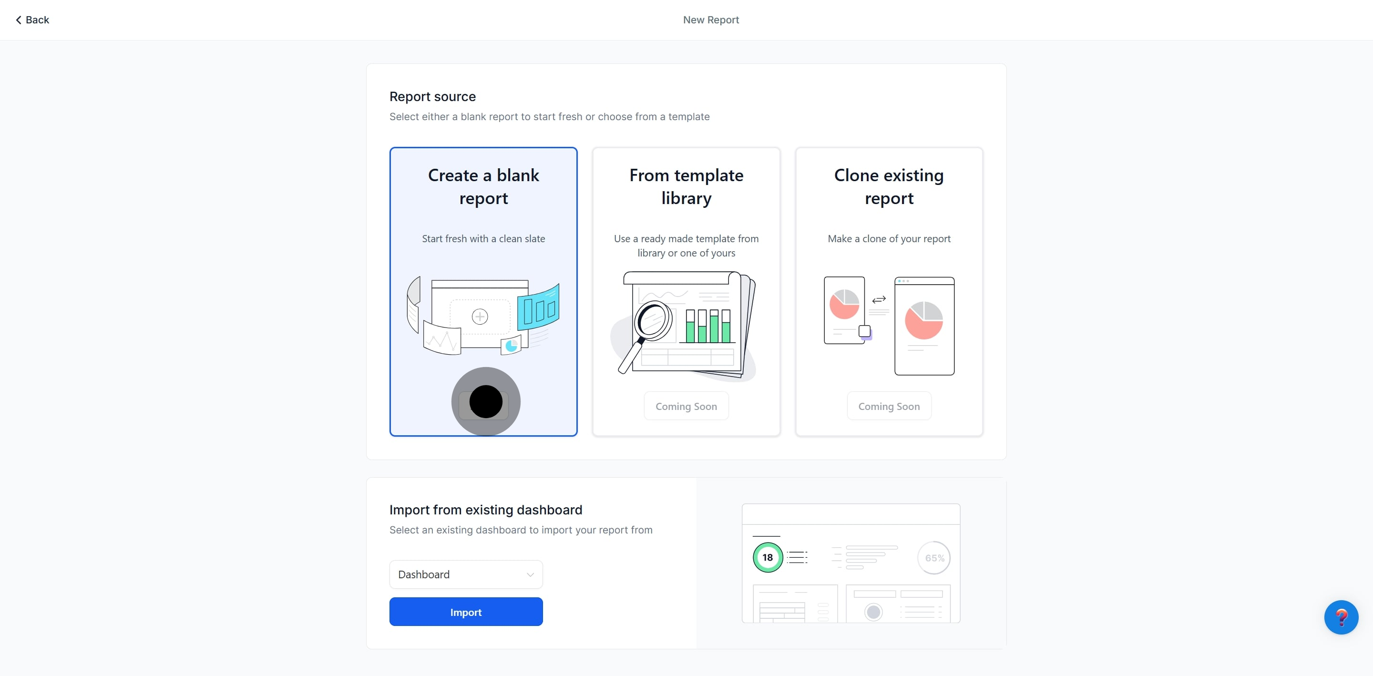Click the Import button

coord(465,612)
